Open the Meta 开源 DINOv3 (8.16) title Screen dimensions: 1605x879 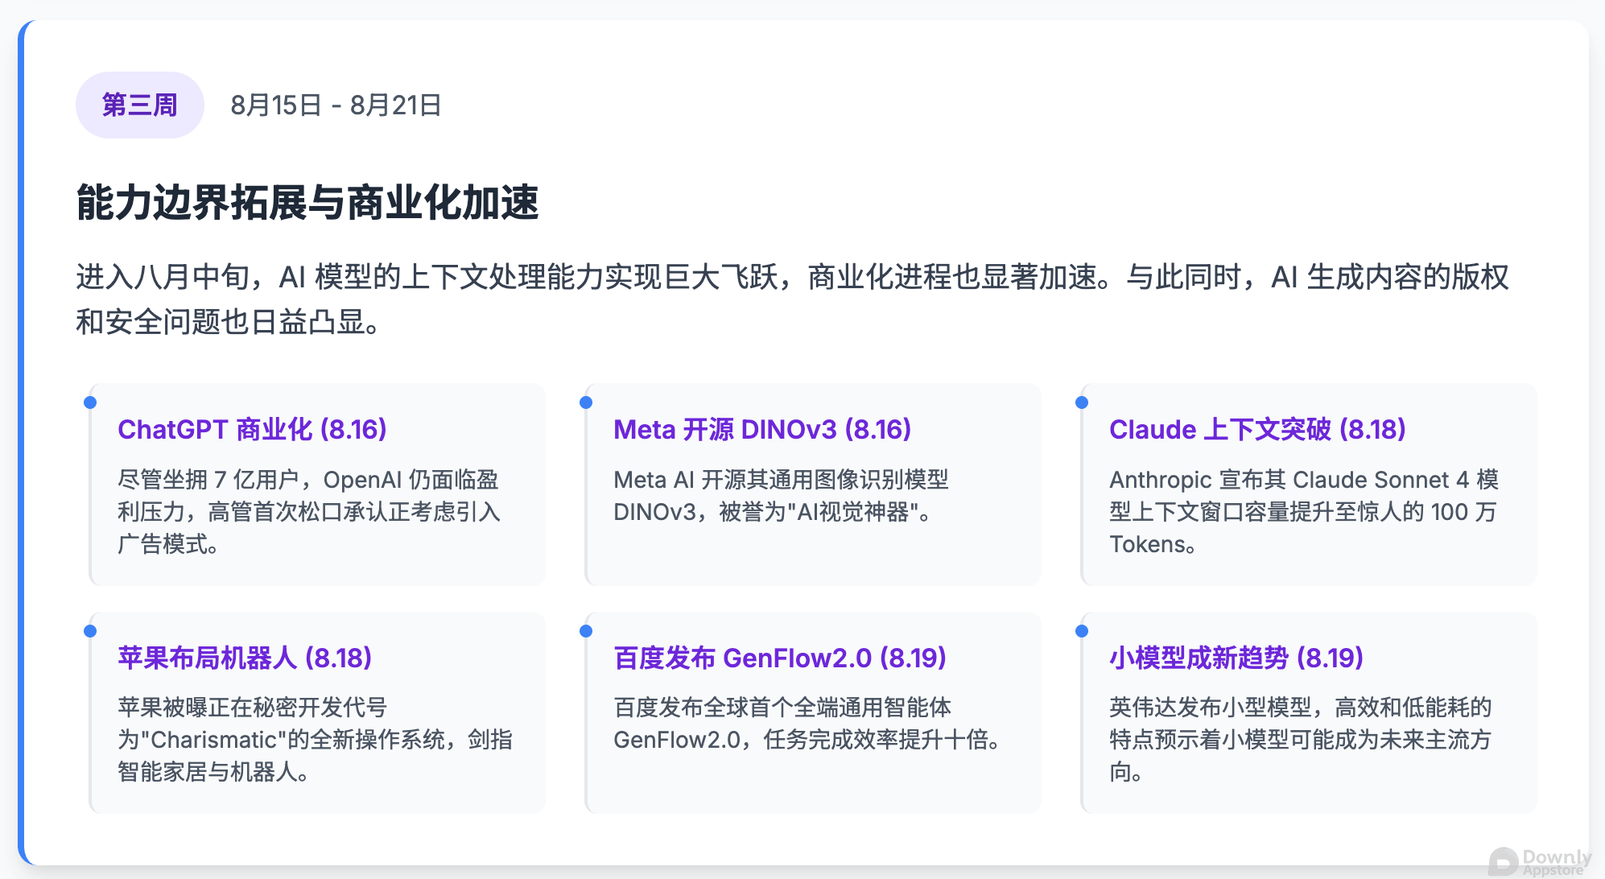pos(762,429)
